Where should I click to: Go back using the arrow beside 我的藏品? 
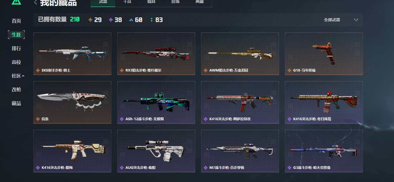(x=35, y=3)
